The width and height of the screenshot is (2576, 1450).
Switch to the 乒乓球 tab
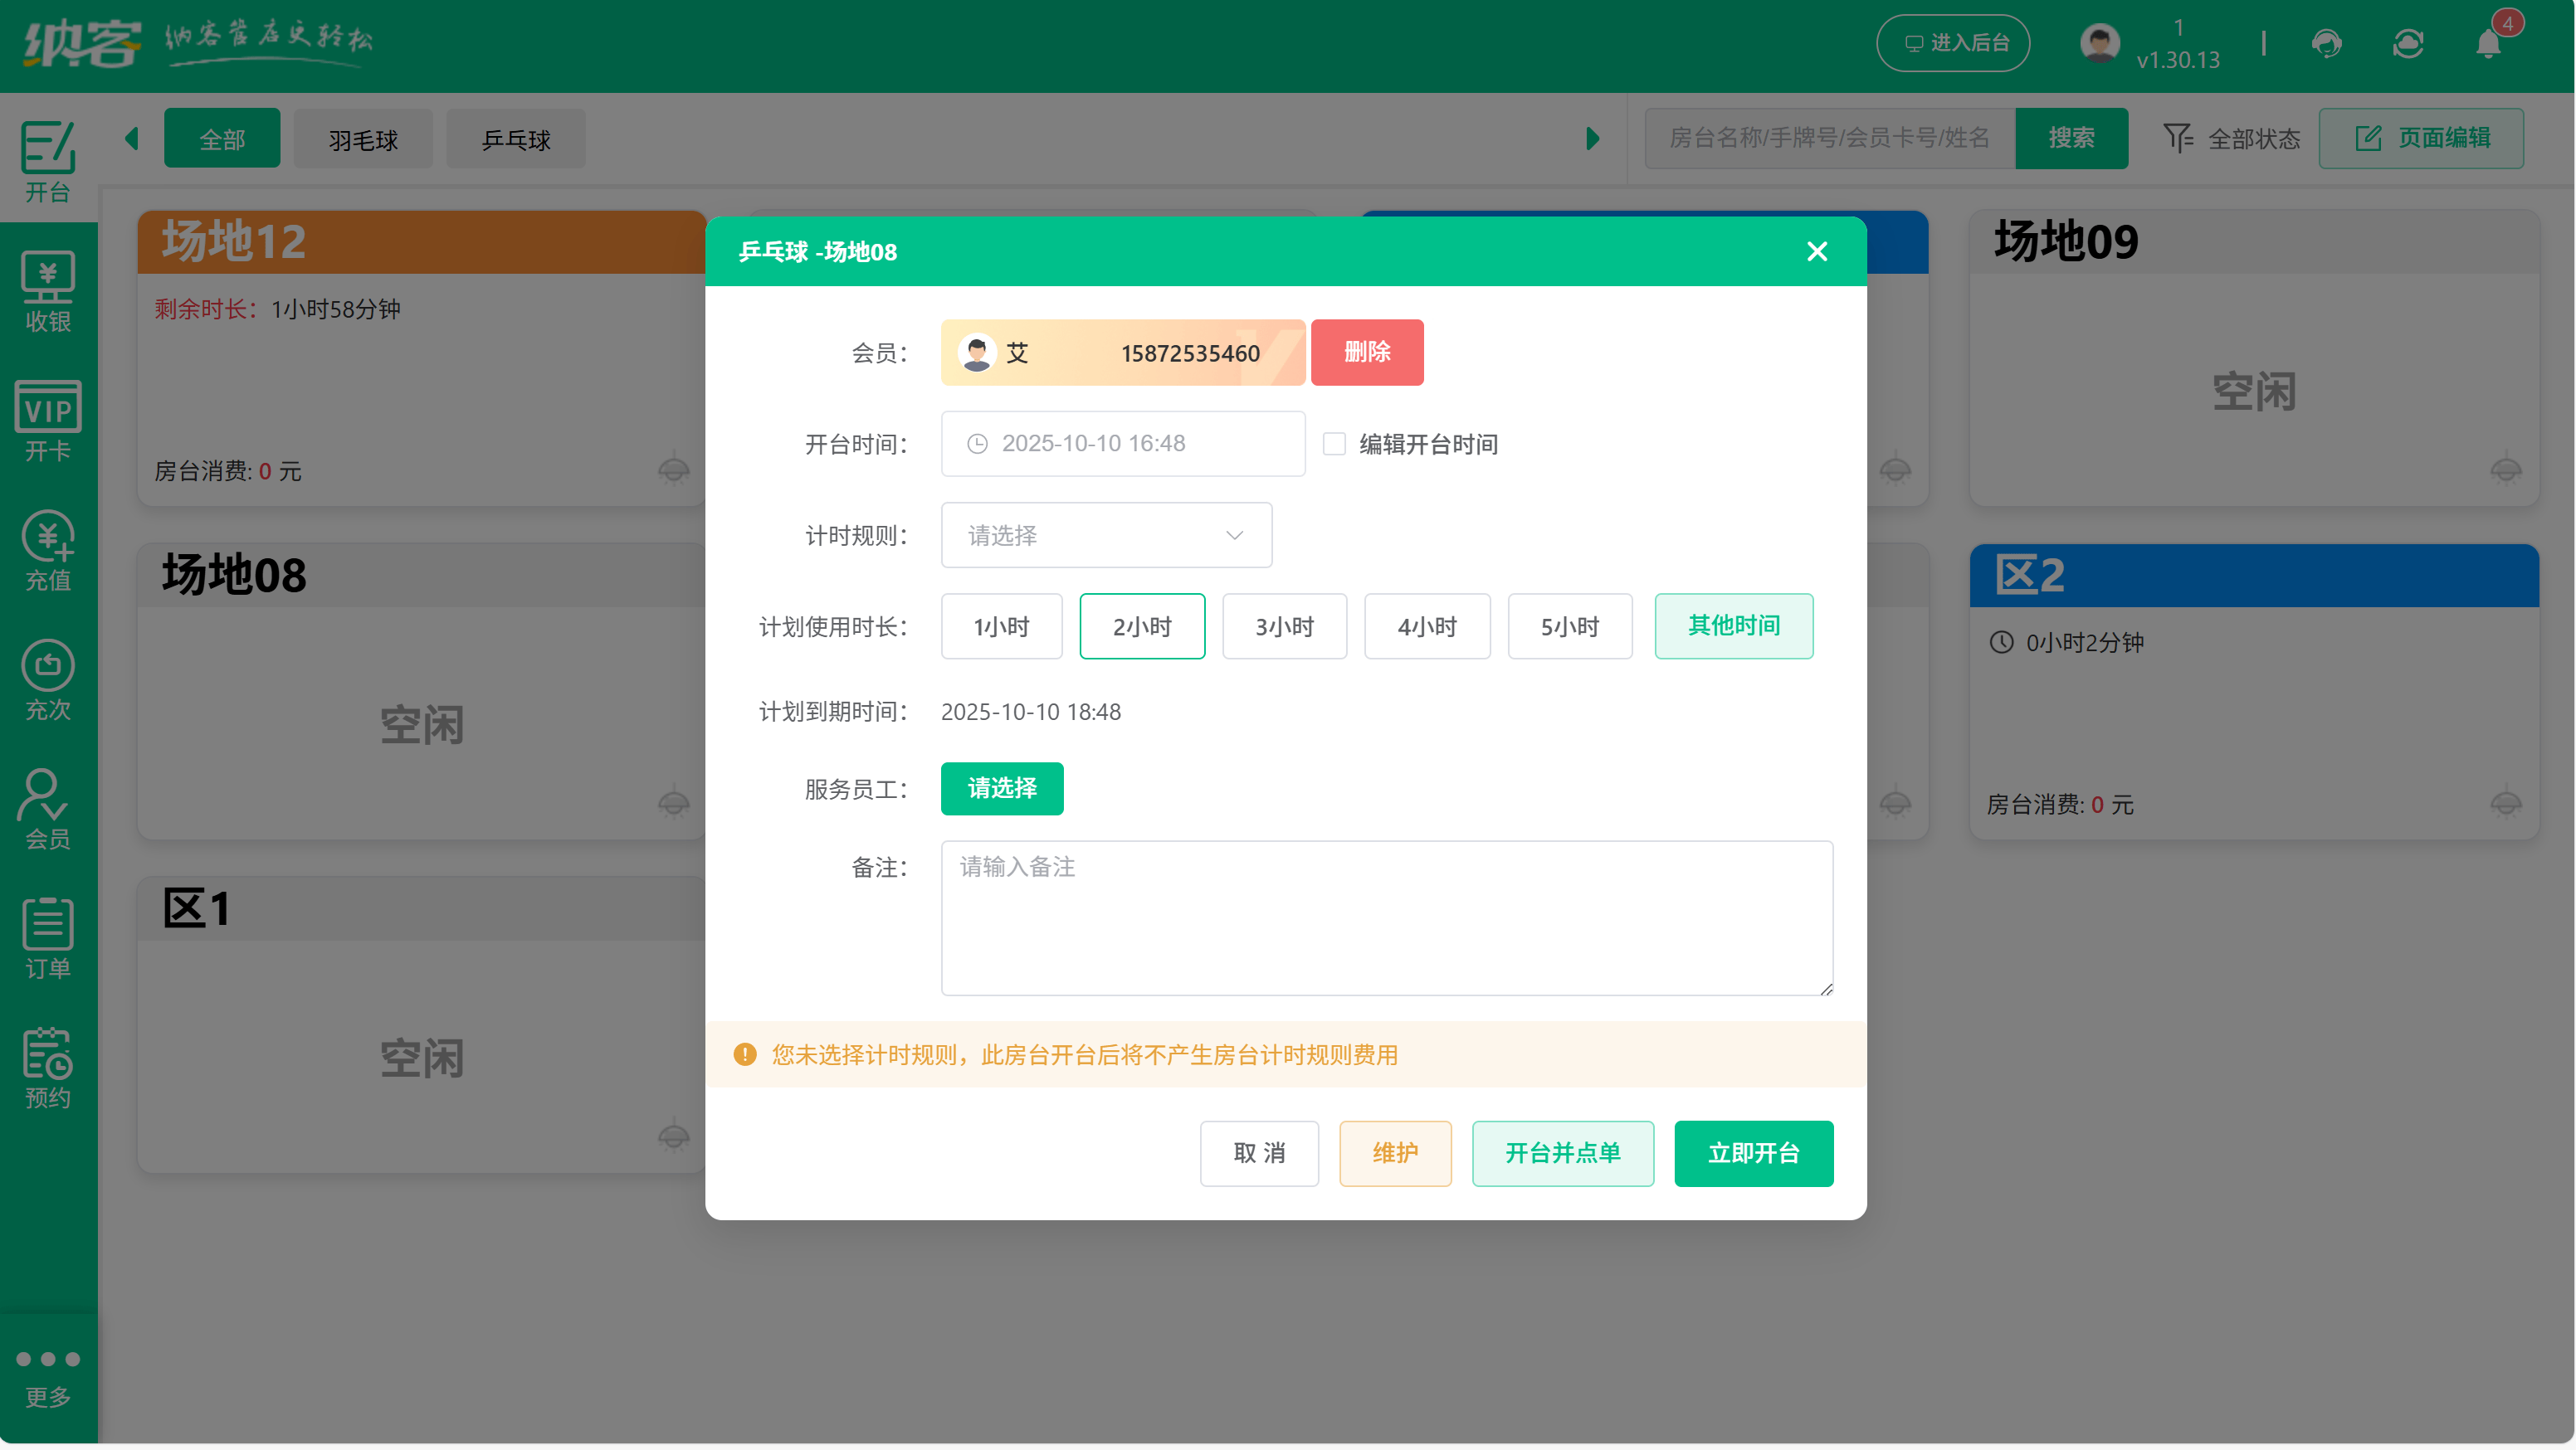coord(516,139)
